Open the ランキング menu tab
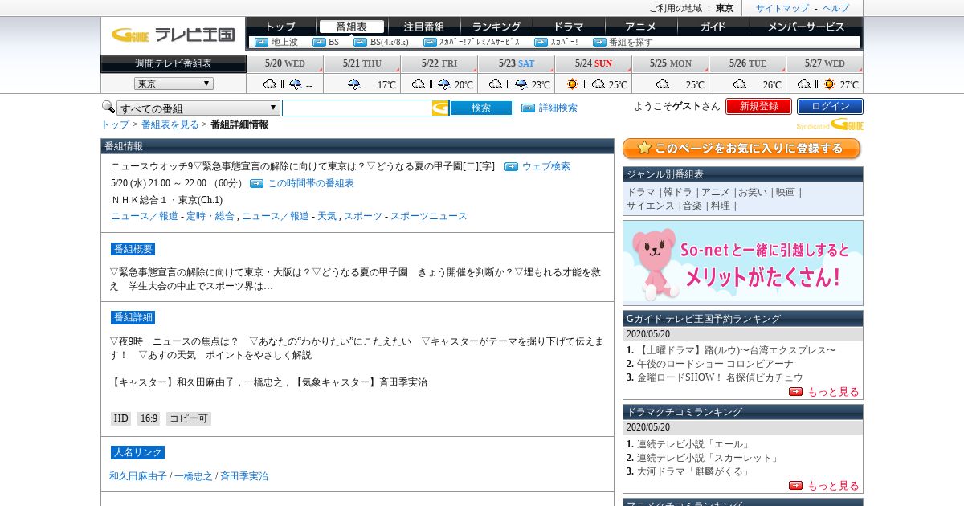The height and width of the screenshot is (506, 964). [496, 27]
